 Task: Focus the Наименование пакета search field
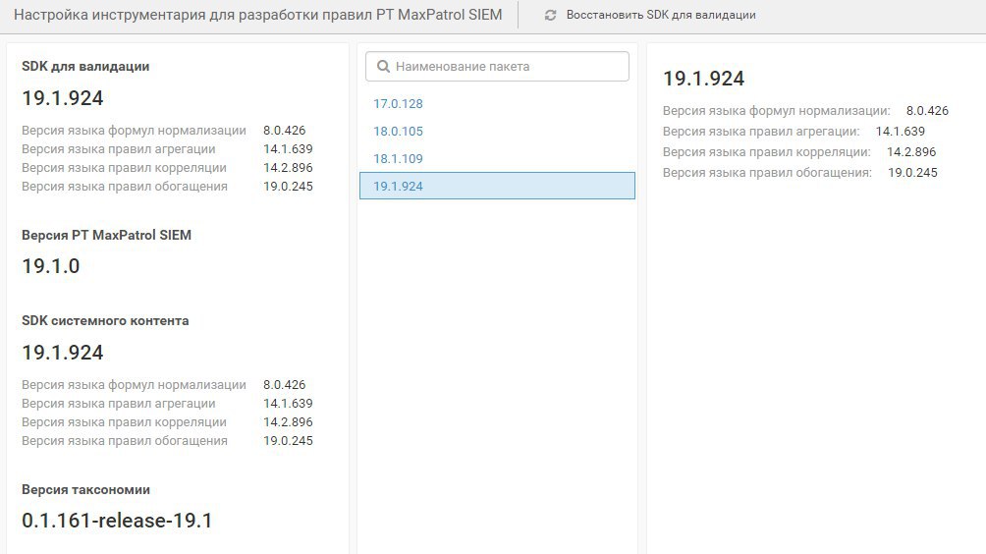[497, 67]
